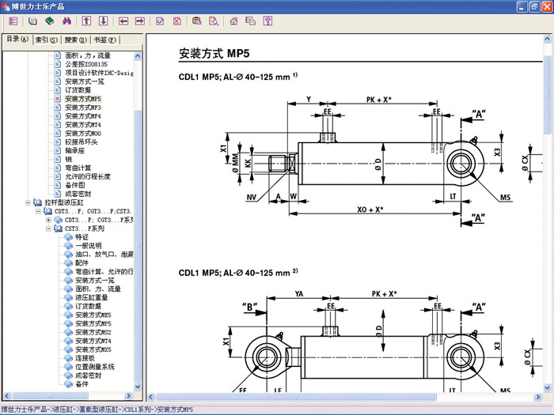Select 弯曲计算 topic under CDL1 list
This screenshot has width=554, height=415.
tap(78, 168)
